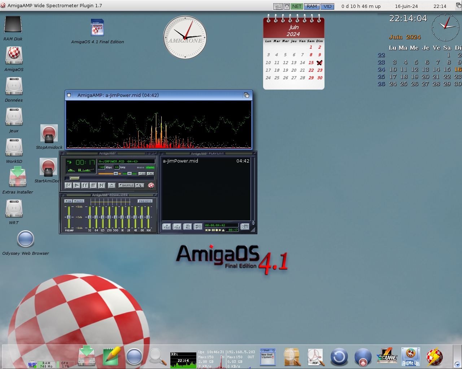Open the WRT drive icon

[14, 209]
